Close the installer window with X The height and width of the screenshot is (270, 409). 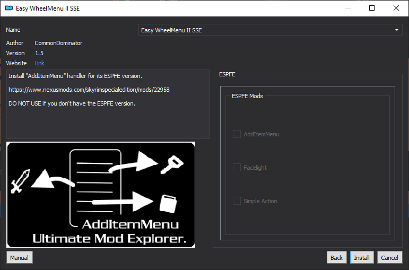pyautogui.click(x=396, y=8)
